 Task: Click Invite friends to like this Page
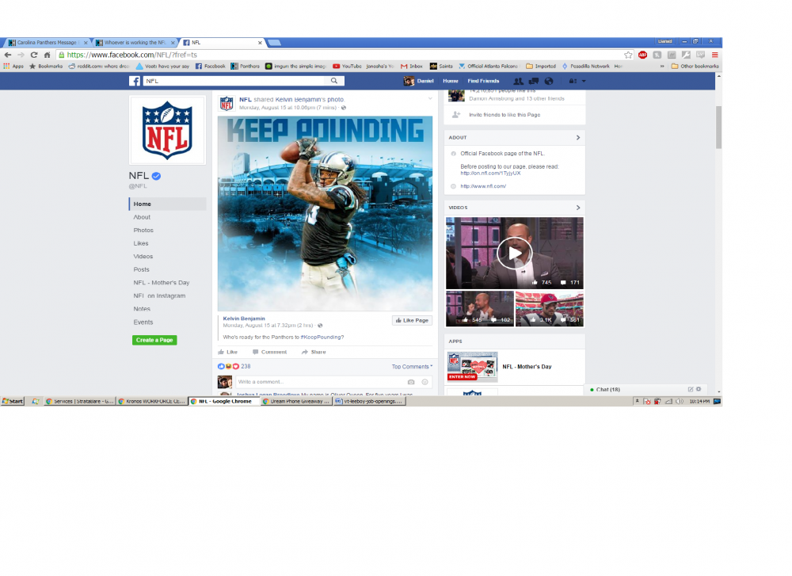(x=505, y=115)
